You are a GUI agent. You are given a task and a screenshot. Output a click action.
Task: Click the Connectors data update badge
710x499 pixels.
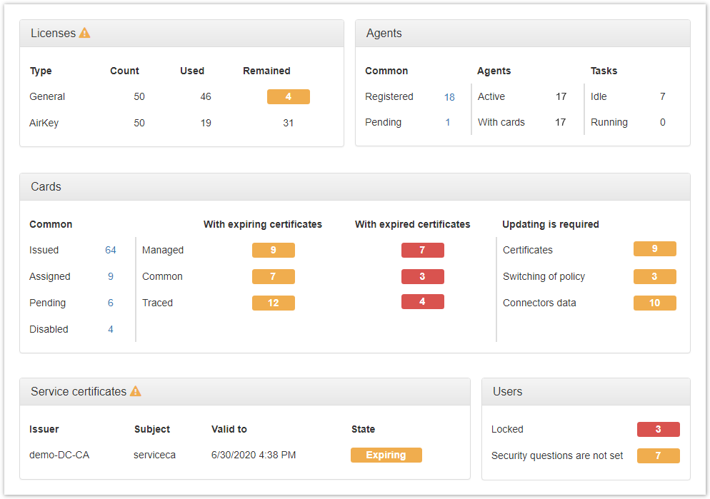tap(654, 303)
